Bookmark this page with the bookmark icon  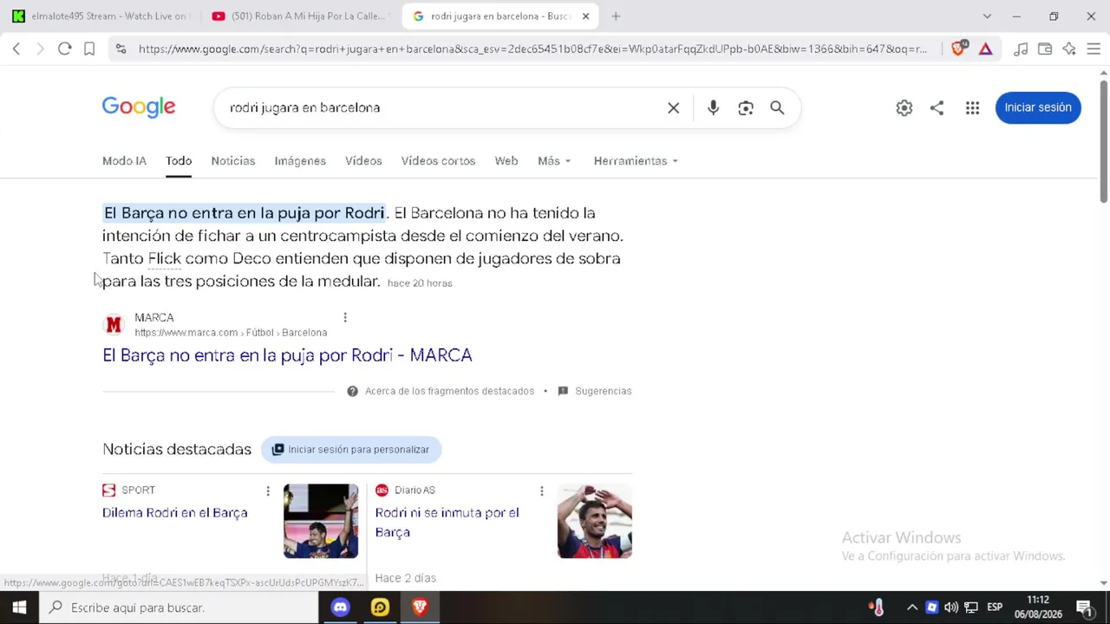(x=89, y=49)
